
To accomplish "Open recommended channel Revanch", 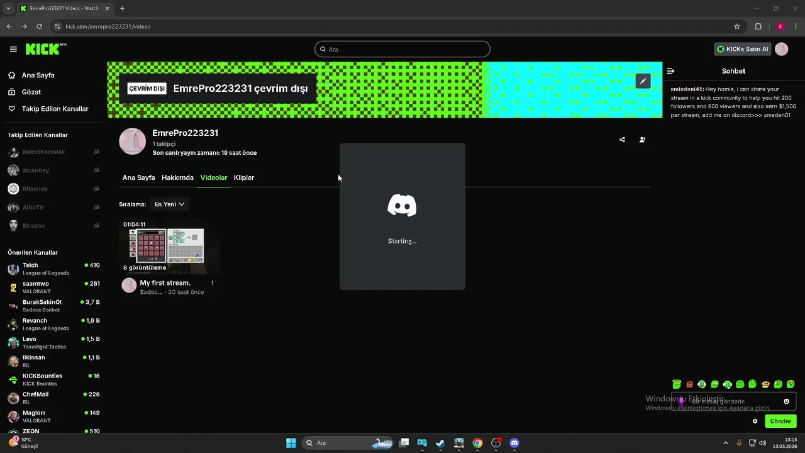I will [x=53, y=324].
